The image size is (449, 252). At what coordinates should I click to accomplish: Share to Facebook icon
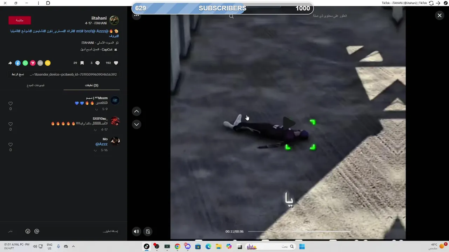click(x=18, y=63)
